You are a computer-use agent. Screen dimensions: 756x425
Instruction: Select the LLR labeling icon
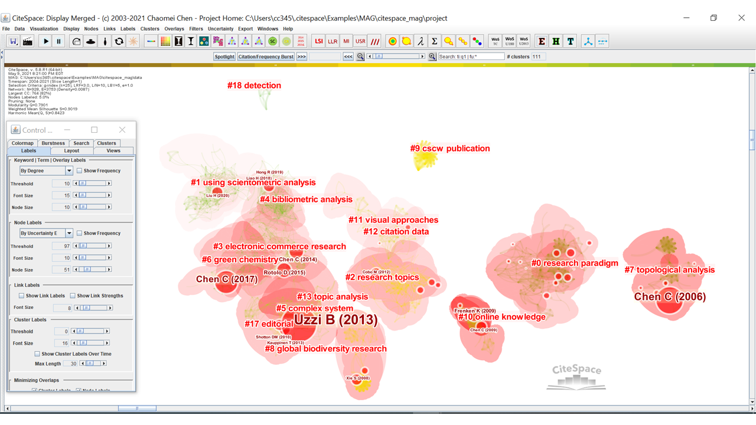click(333, 41)
